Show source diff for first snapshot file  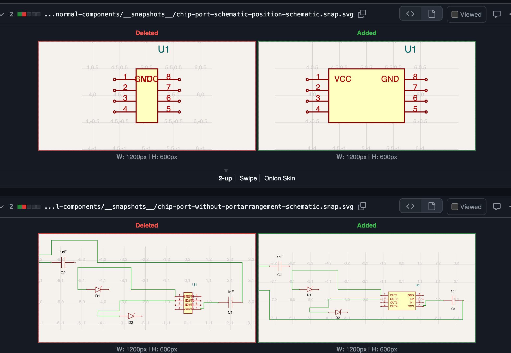[x=410, y=14]
